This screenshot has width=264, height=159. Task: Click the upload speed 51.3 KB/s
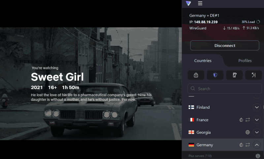(x=253, y=28)
